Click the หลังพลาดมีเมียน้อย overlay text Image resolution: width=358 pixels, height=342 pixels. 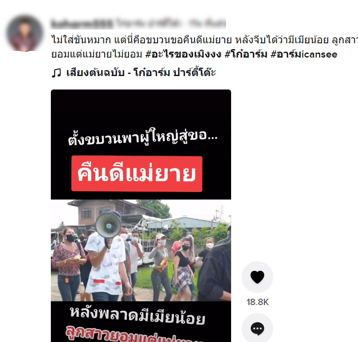click(137, 316)
